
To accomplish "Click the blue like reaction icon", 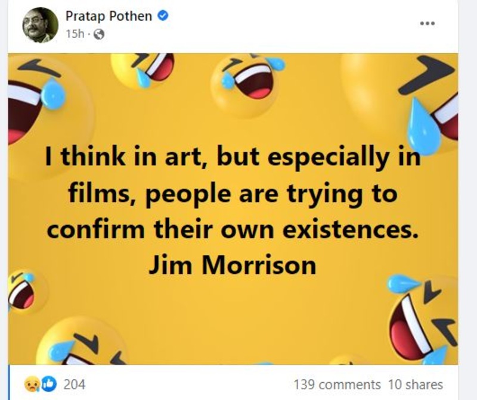I will [49, 384].
